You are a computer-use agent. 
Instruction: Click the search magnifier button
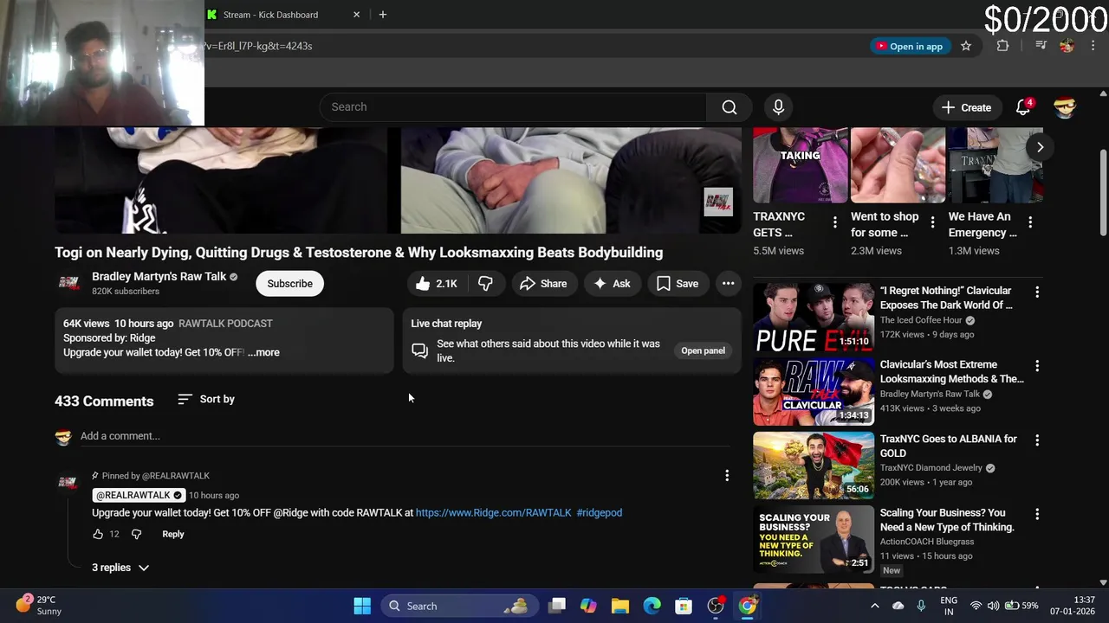click(x=729, y=107)
